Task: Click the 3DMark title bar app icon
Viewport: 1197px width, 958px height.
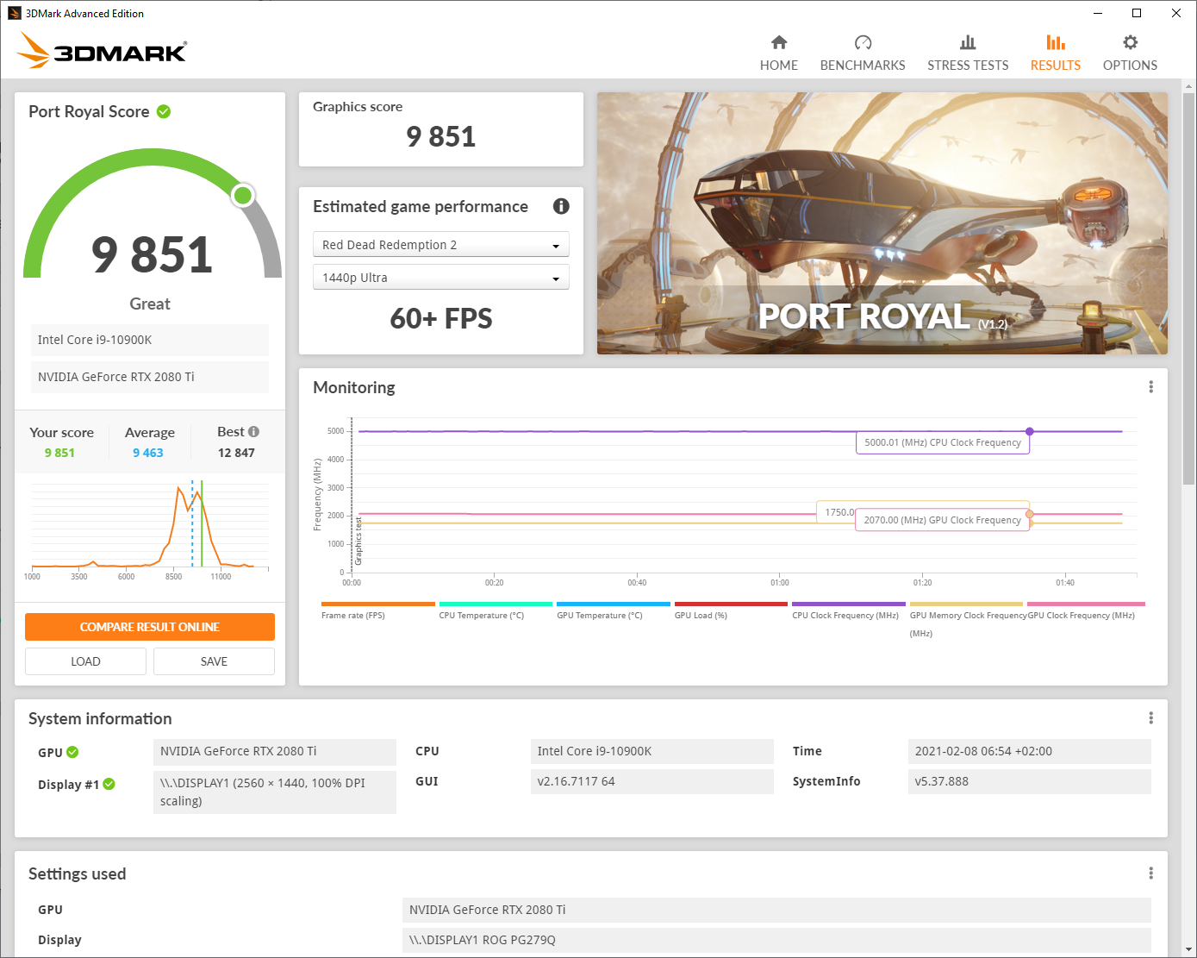Action: [14, 13]
